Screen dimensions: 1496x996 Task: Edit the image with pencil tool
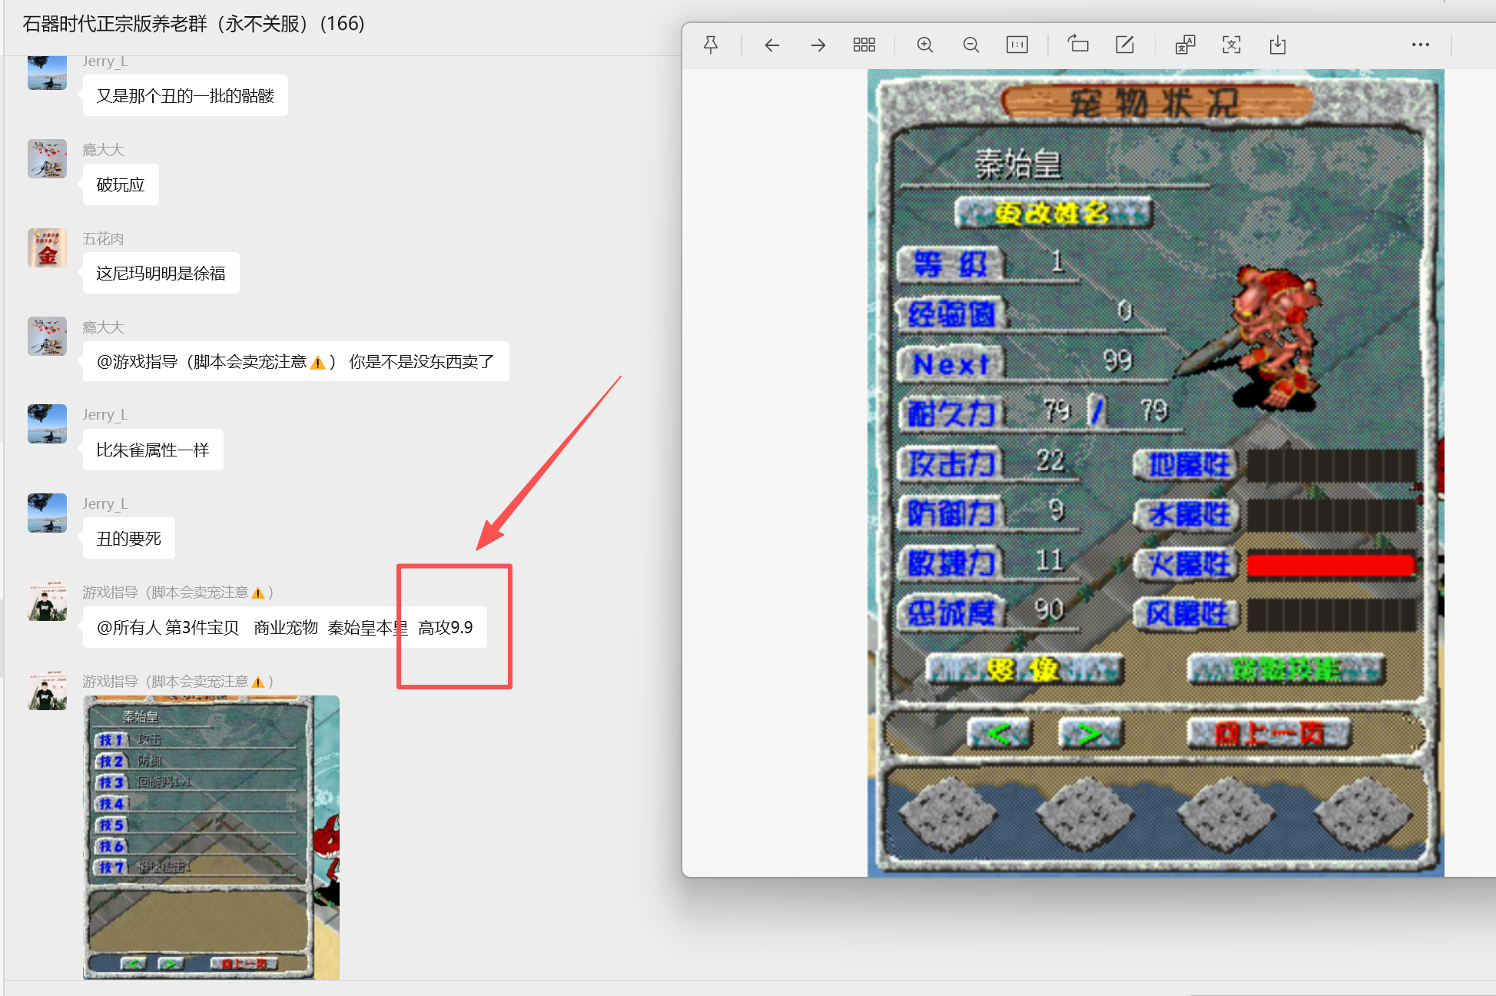[x=1125, y=45]
